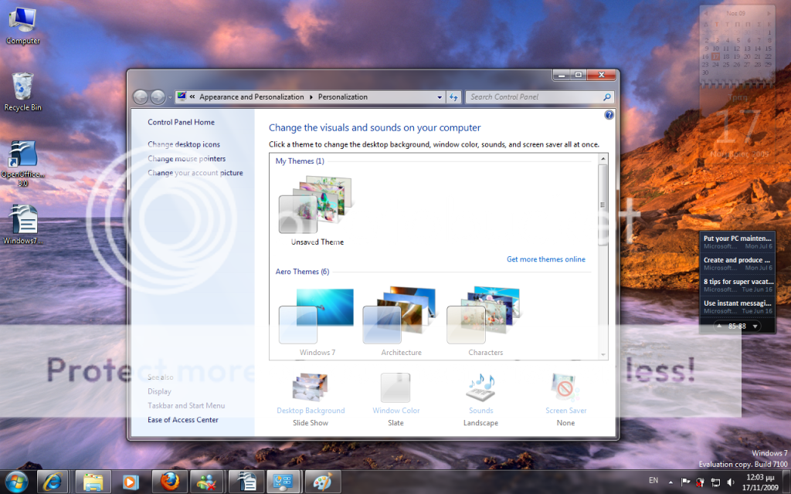Open the Screen Saver settings icon
The width and height of the screenshot is (791, 494).
tap(565, 388)
